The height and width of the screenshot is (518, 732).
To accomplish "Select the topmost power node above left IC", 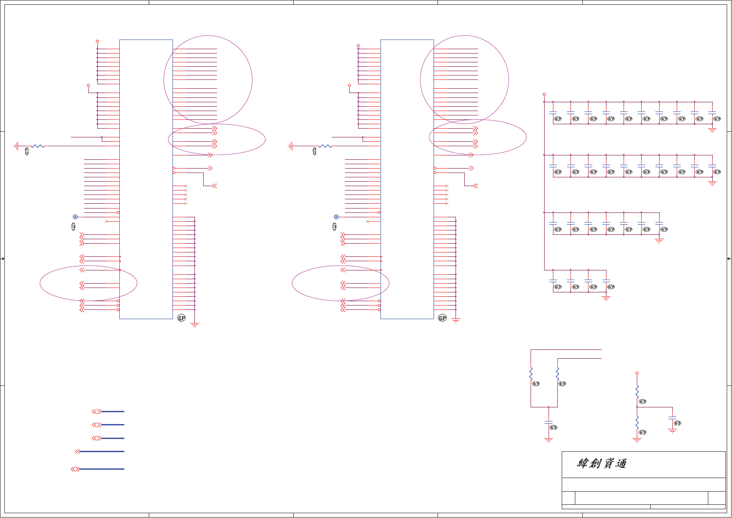I will tap(97, 41).
